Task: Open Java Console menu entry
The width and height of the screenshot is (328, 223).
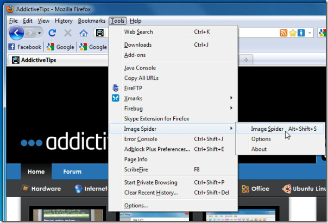Action: 173,68
